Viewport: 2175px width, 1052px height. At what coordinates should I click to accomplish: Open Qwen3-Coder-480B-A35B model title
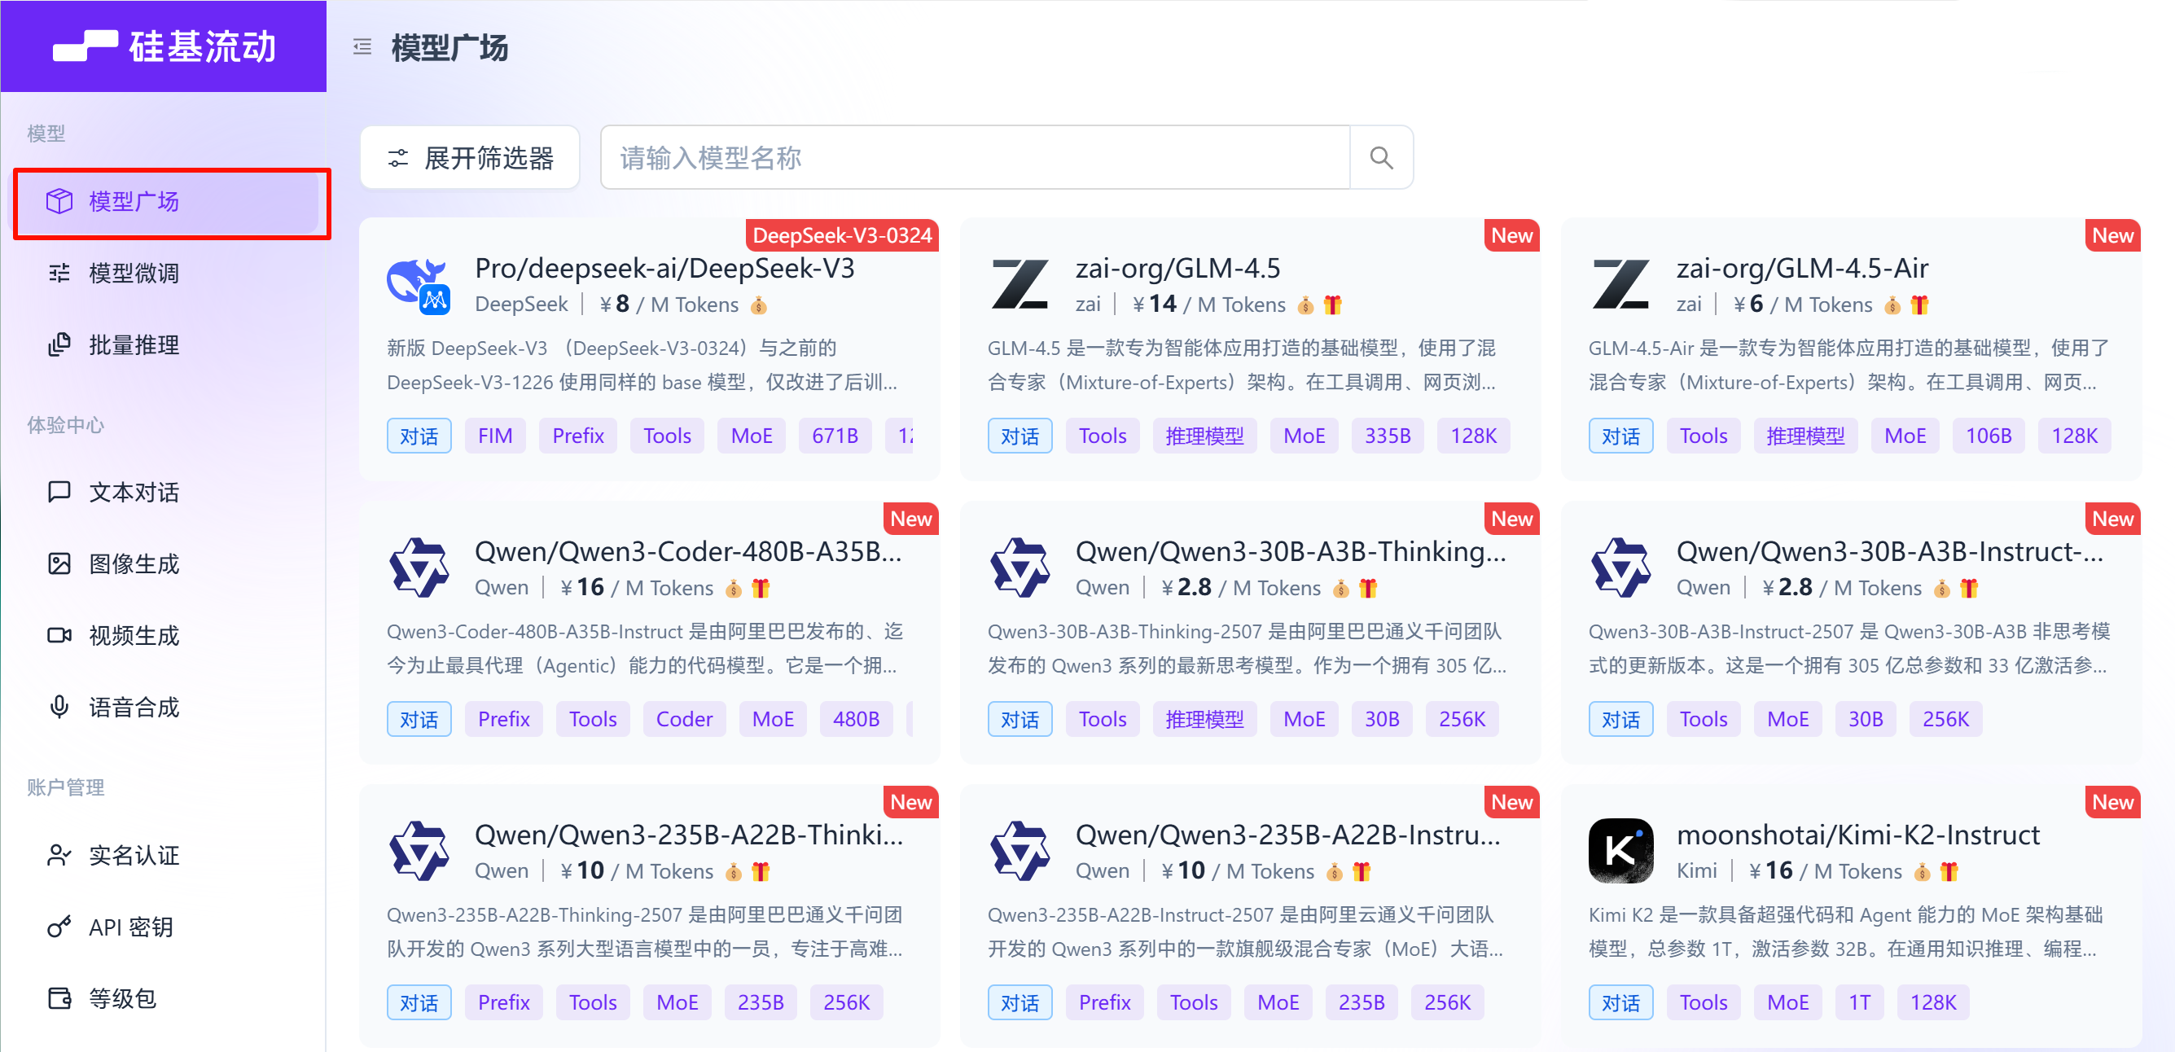[x=688, y=552]
